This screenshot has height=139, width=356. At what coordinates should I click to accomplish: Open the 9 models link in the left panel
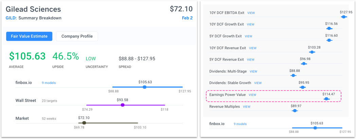tap(49, 83)
